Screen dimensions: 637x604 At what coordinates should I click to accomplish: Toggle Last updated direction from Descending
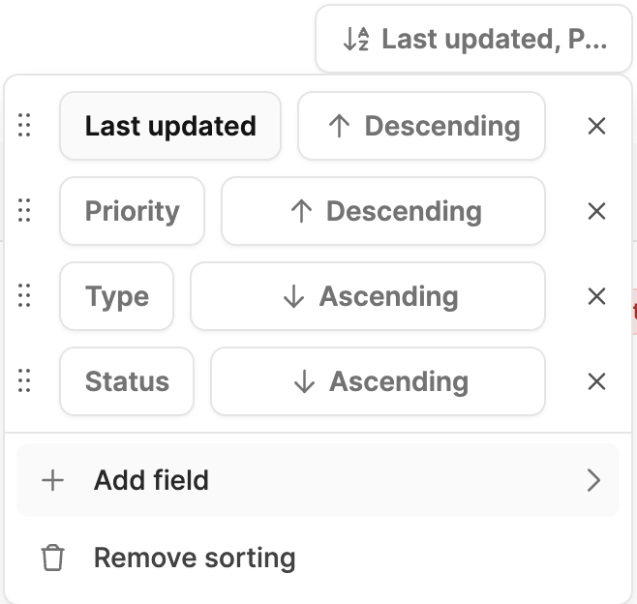(421, 126)
